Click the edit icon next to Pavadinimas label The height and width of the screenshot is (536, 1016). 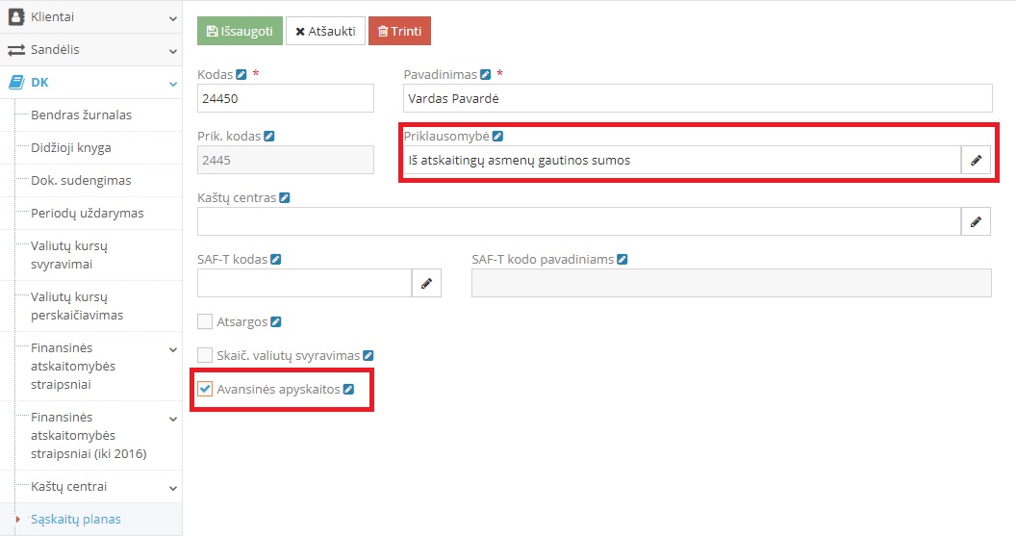pyautogui.click(x=486, y=74)
